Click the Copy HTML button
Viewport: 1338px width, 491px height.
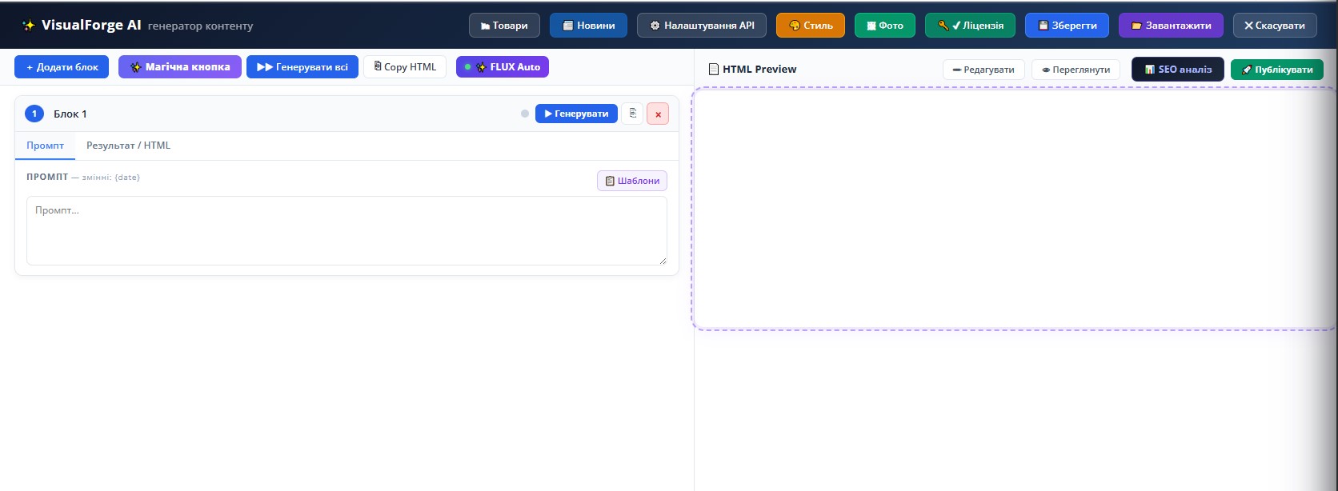click(405, 67)
